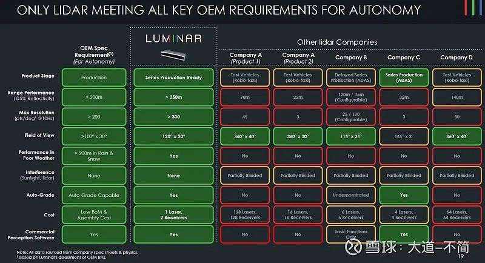Click the '16 Lasers, 16 Receivers' cell
Image resolution: width=485 pixels, height=263 pixels.
pyautogui.click(x=298, y=215)
